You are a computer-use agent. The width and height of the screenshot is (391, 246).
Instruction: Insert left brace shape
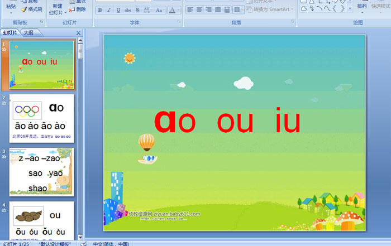click(335, 8)
